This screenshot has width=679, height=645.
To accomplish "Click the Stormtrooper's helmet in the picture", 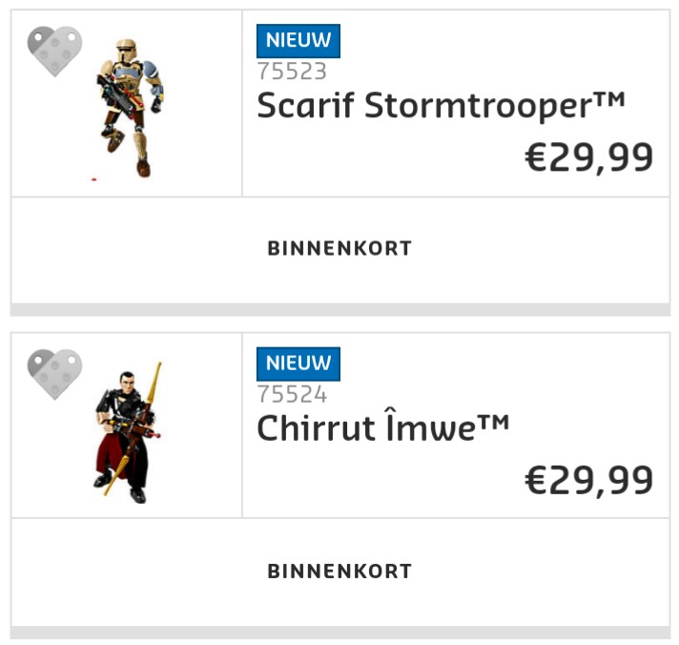I will click(x=129, y=50).
